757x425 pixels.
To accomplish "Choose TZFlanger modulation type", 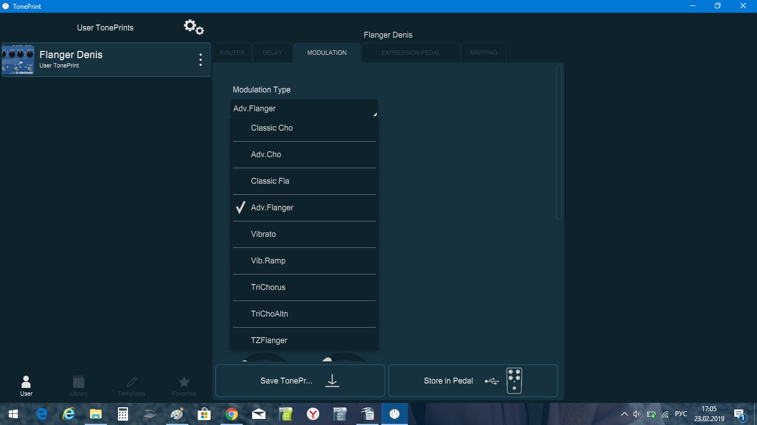I will (x=304, y=339).
